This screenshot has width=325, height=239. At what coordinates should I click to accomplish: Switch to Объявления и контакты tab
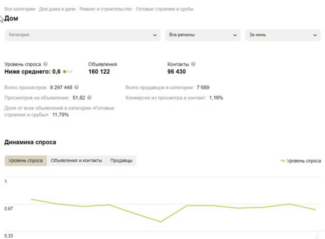(76, 161)
